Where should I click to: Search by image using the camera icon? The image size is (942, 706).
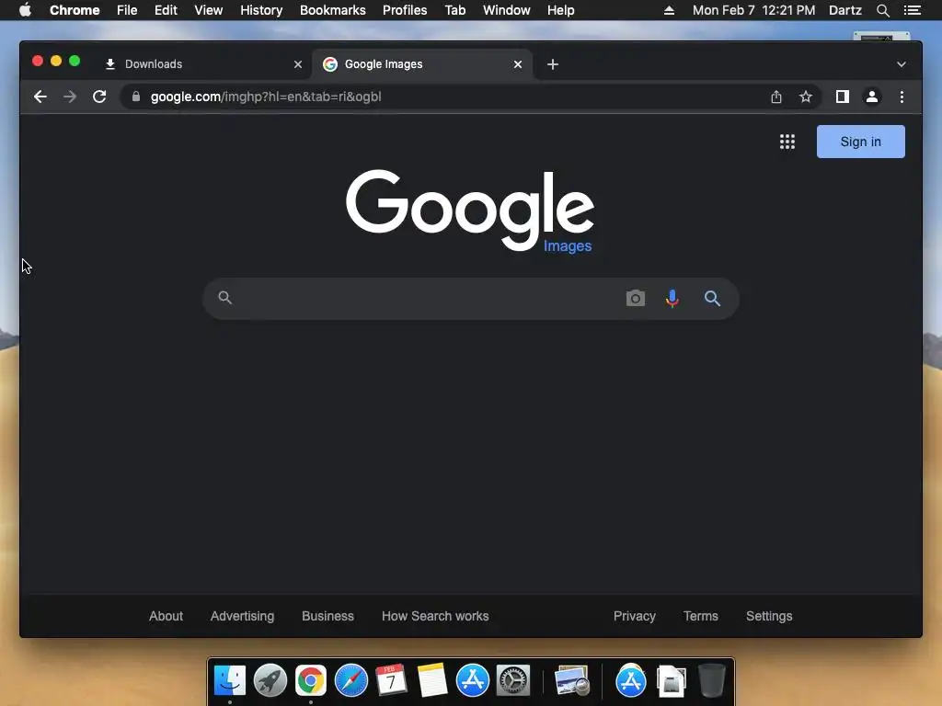635,299
